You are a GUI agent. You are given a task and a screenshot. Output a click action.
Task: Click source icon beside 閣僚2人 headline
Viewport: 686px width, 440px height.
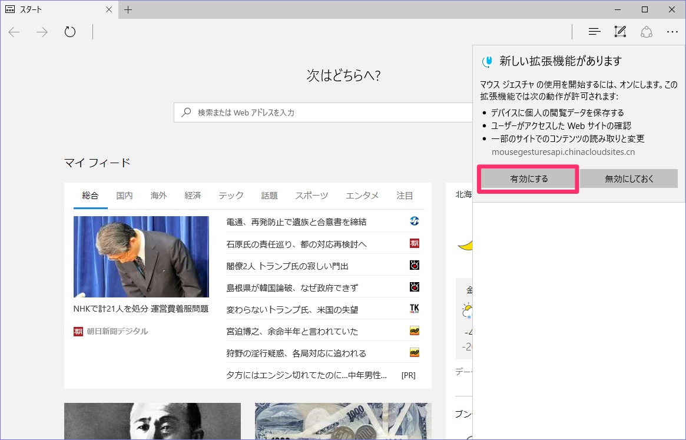pos(415,265)
